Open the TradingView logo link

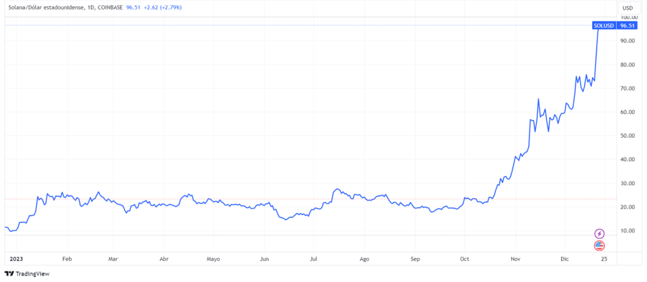point(27,273)
